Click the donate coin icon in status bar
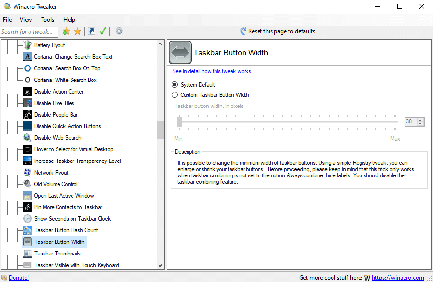 coord(4,278)
